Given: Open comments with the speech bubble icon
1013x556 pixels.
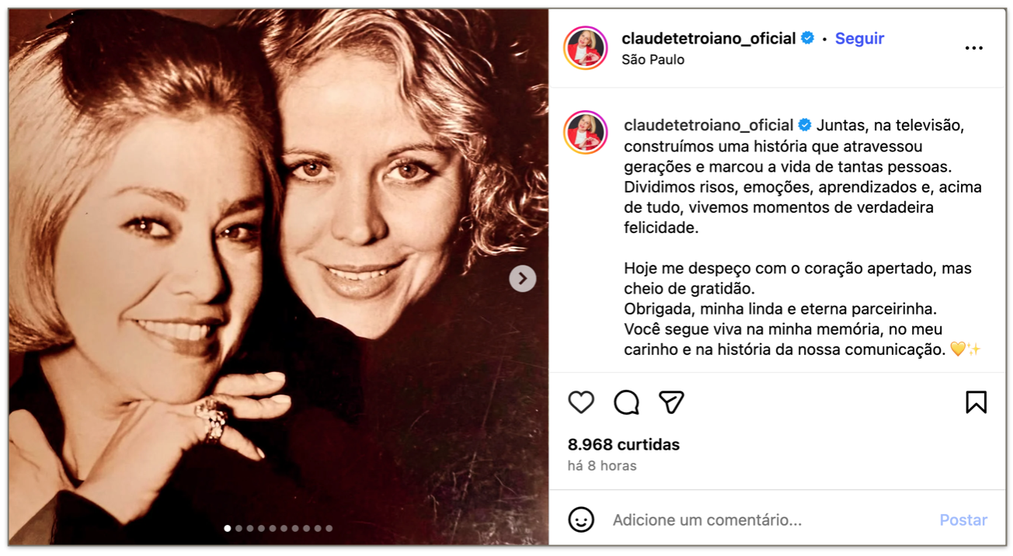Looking at the screenshot, I should coord(626,402).
